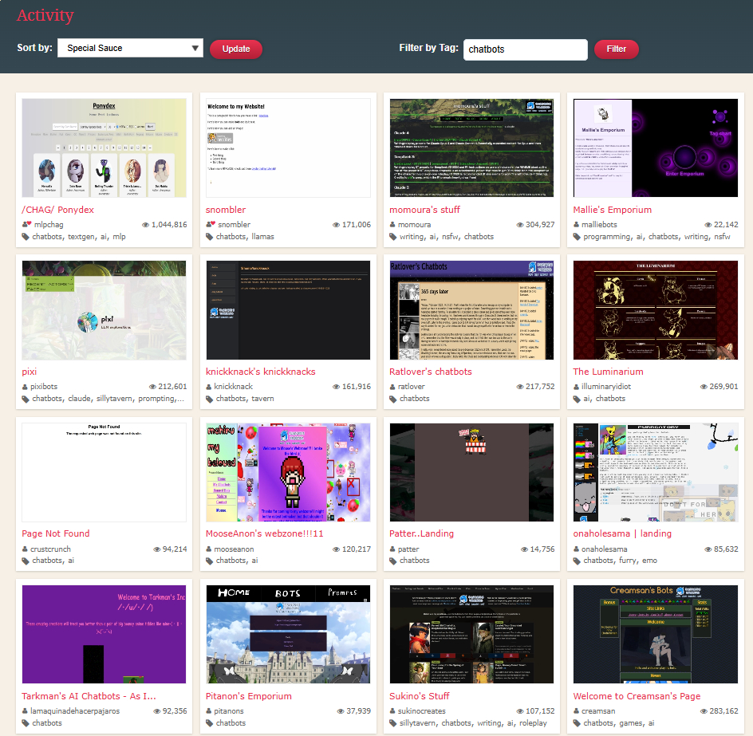The width and height of the screenshot is (753, 736).
Task: Click into the Filter by Tag field
Action: pyautogui.click(x=526, y=49)
